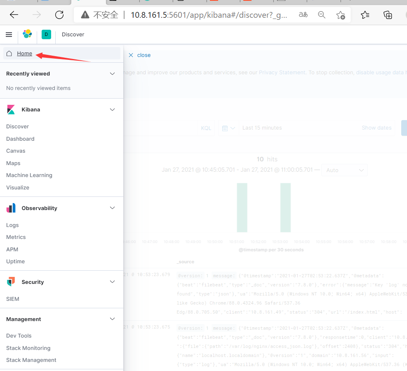Open SIEM under Security
The height and width of the screenshot is (371, 407).
13,299
